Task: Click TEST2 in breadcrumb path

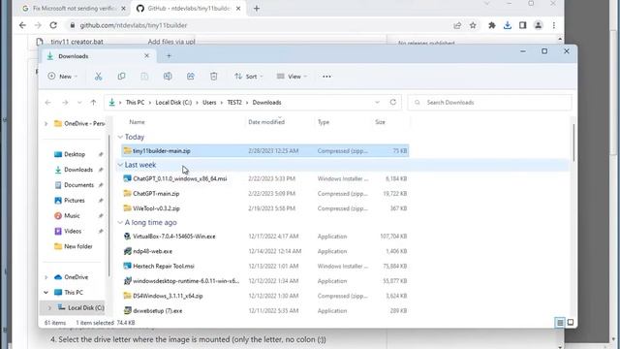Action: (234, 103)
